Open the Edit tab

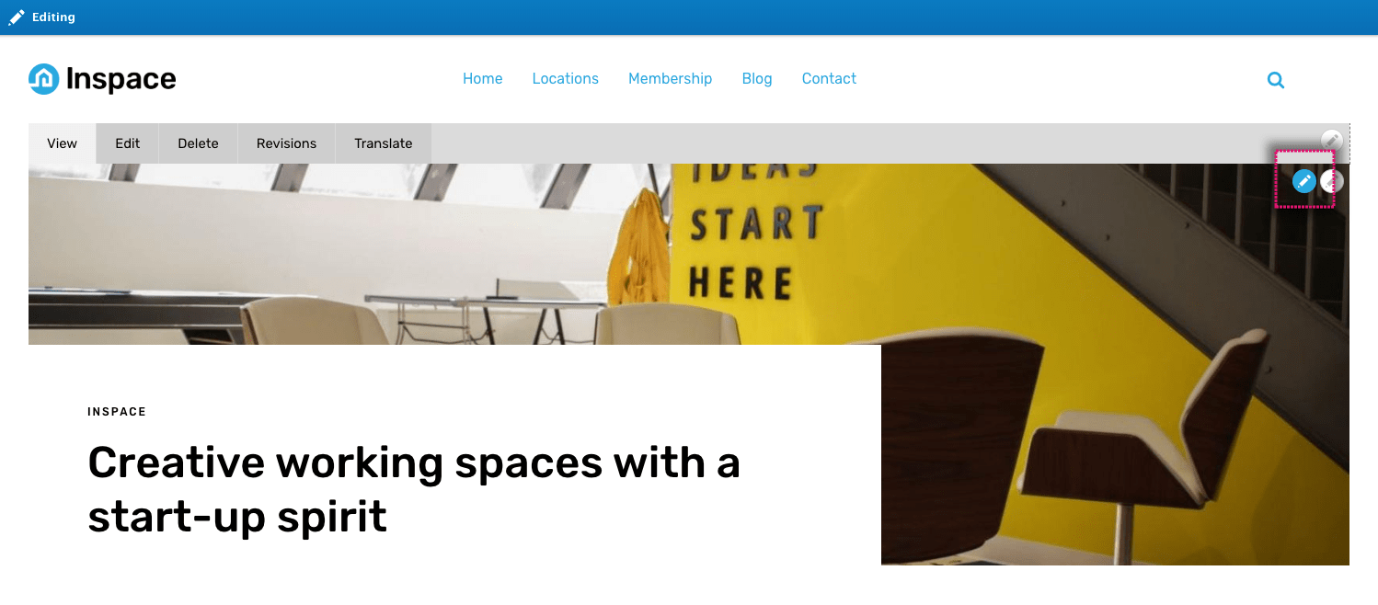point(128,143)
